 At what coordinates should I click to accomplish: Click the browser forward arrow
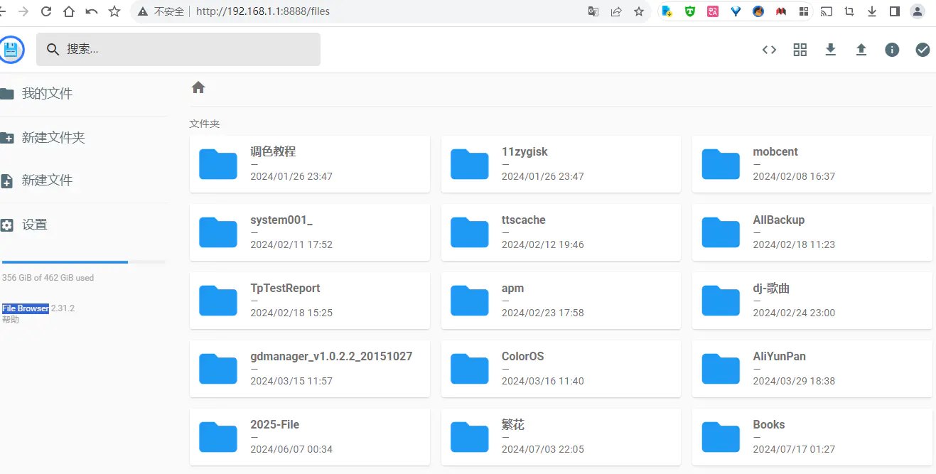(x=23, y=11)
